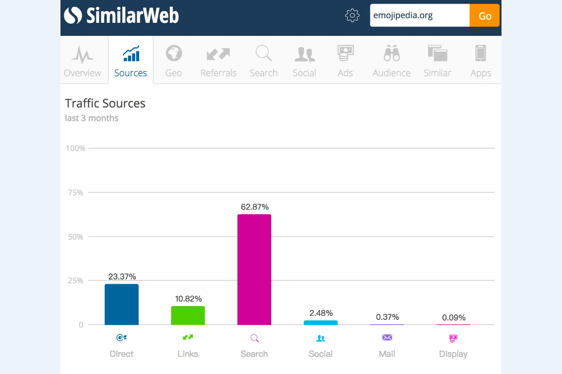Open the Apps phone icon tab

point(481,53)
